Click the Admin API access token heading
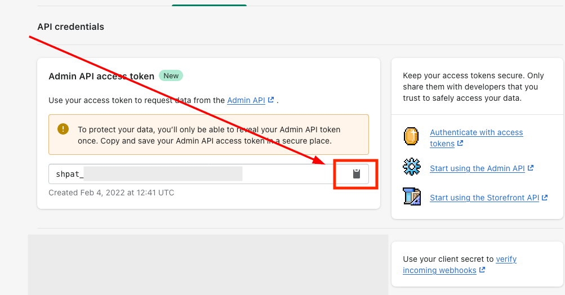Image resolution: width=565 pixels, height=295 pixels. point(101,76)
